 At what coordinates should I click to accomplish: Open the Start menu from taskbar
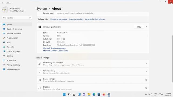tap(64, 94)
